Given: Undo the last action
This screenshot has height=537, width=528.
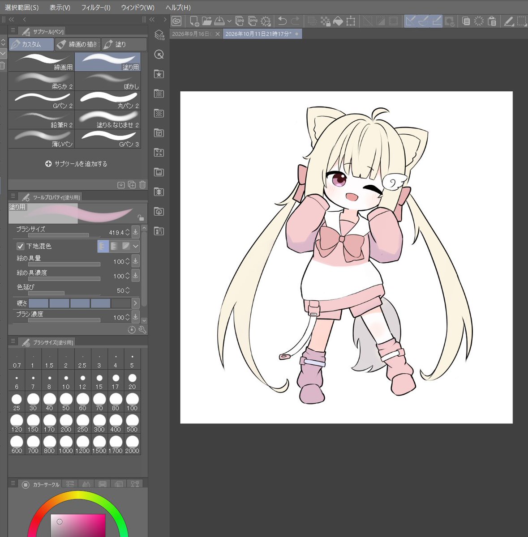Looking at the screenshot, I should tap(282, 21).
